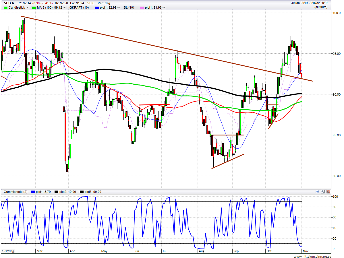Open the www.hittakursvinnare.se link
The width and height of the screenshot is (344, 258).
tap(312, 257)
